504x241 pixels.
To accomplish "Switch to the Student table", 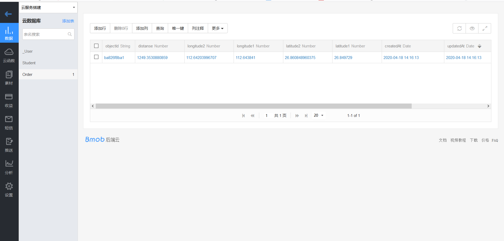I will tap(29, 63).
